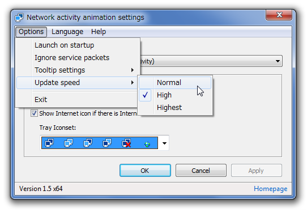Viewport: 307px width, 212px height.
Task: Click the globe Internet icon in iconset
Action: click(x=147, y=145)
